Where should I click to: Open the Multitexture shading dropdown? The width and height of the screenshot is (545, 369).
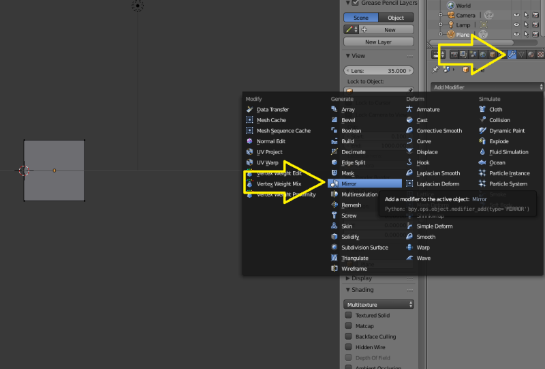coord(379,305)
